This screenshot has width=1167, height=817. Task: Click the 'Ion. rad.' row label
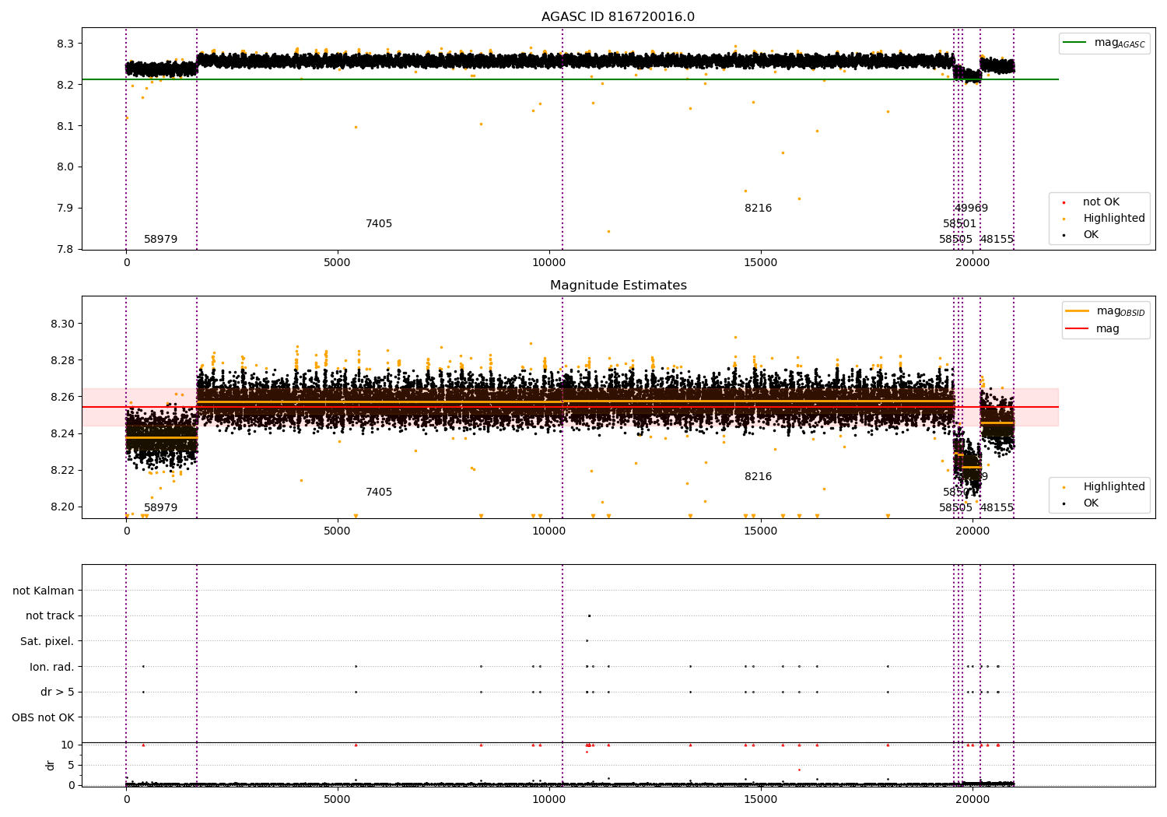52,668
